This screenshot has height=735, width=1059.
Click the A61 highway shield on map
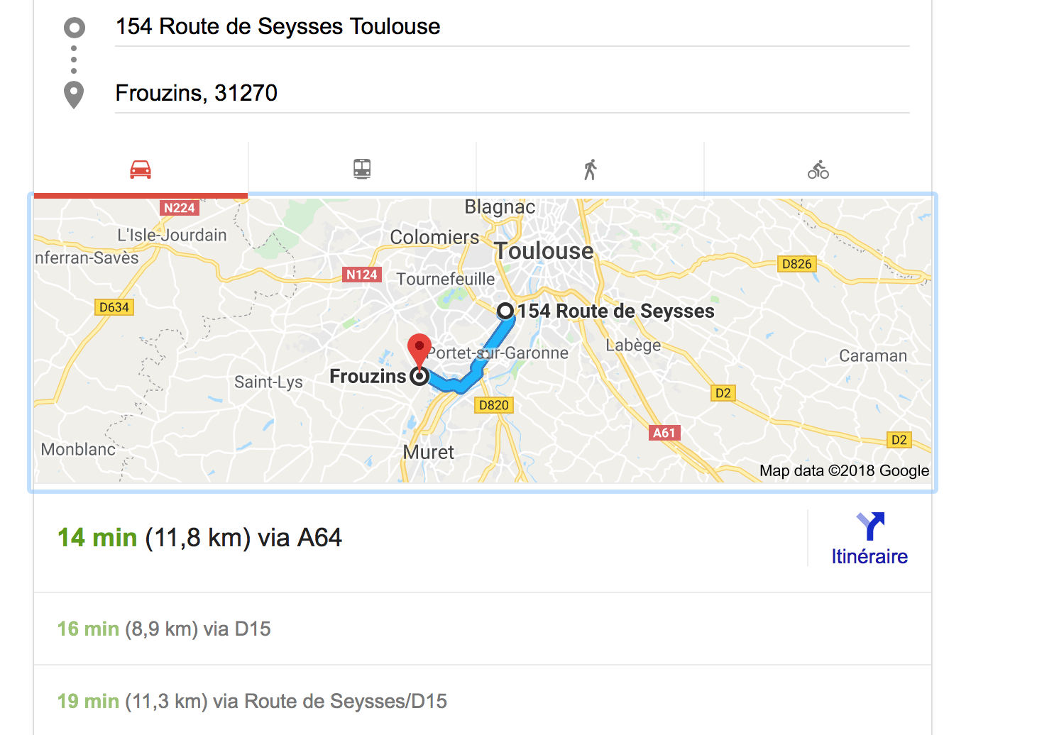[665, 433]
